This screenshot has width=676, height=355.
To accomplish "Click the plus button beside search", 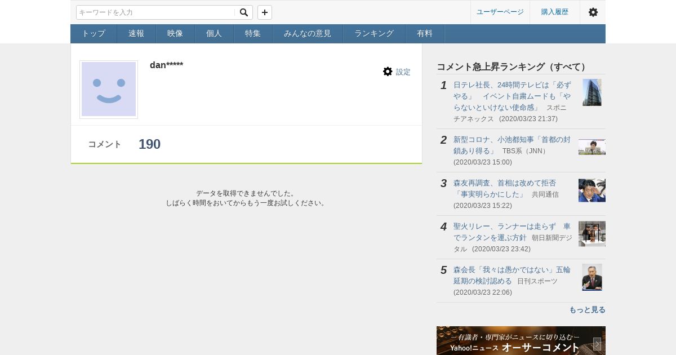I will 265,12.
